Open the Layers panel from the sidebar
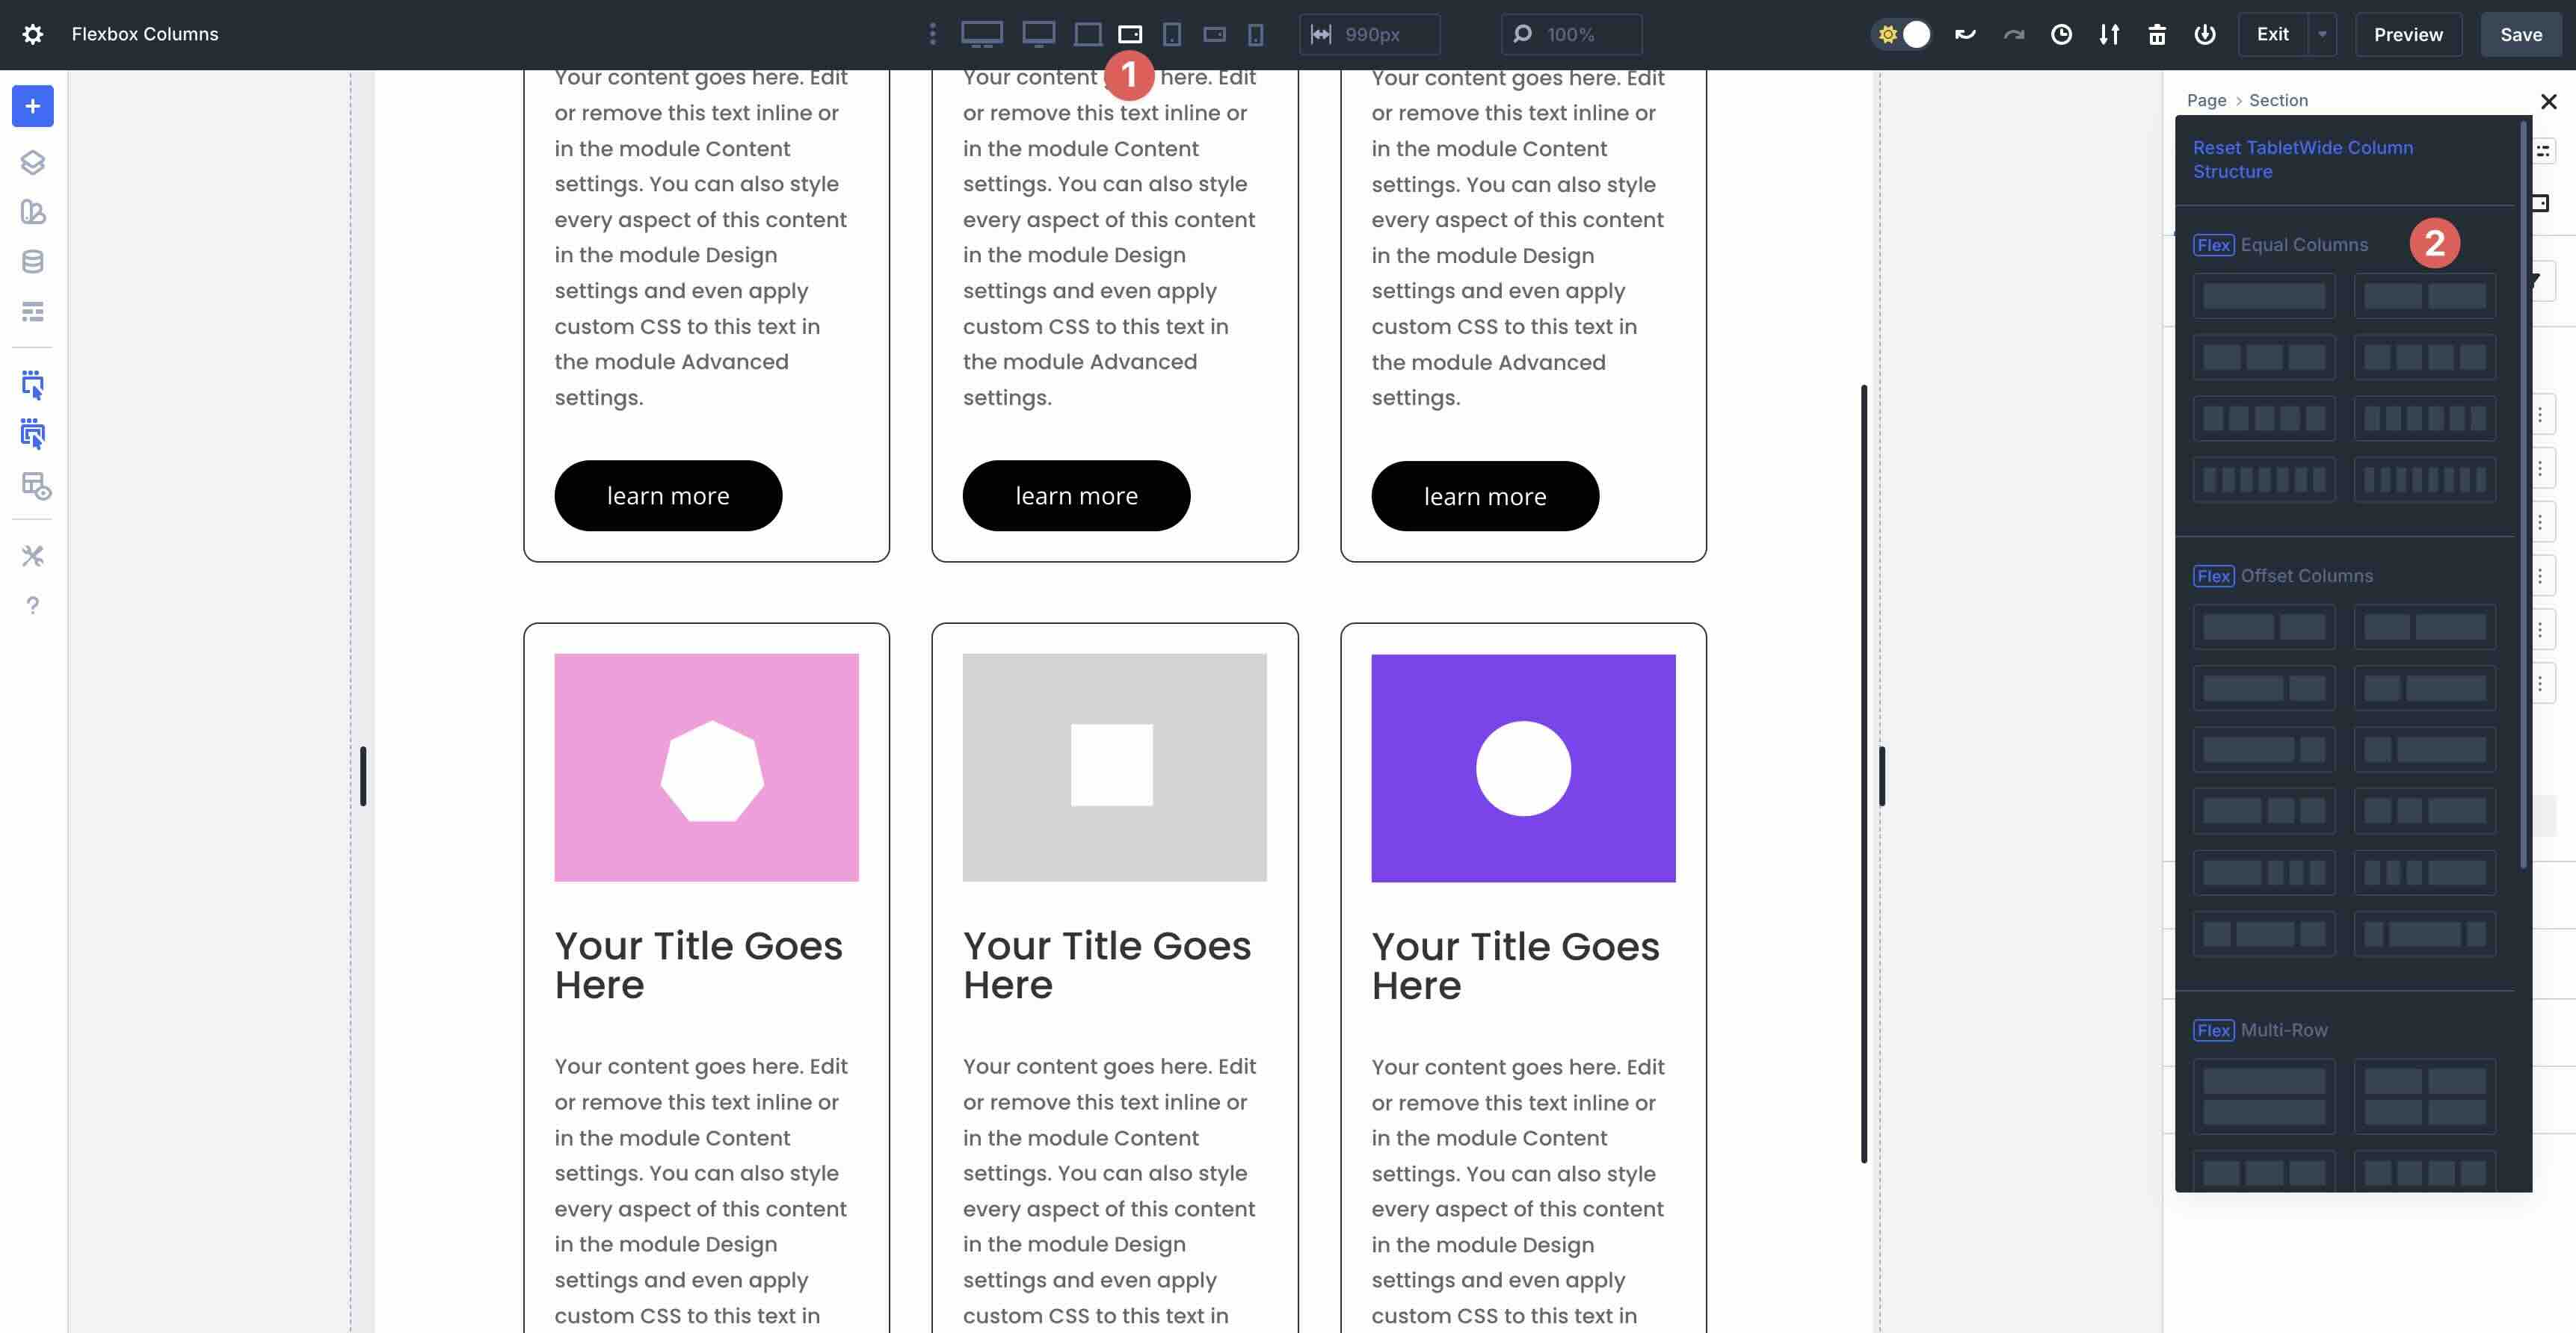2576x1333 pixels. (33, 163)
